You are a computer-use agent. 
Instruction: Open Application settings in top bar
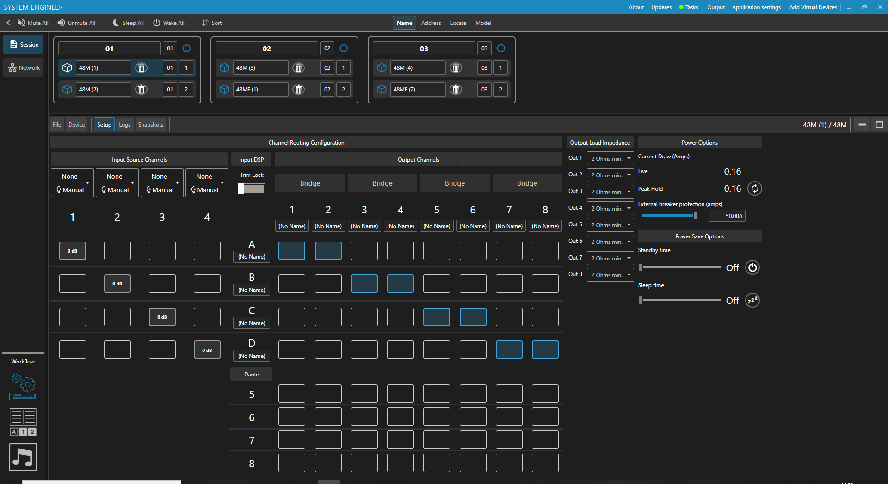756,7
